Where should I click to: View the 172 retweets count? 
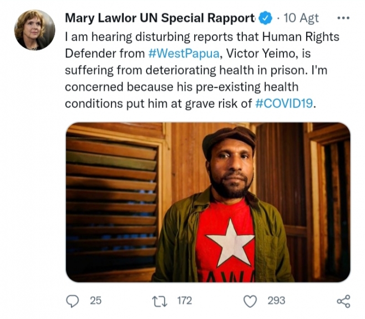click(184, 301)
